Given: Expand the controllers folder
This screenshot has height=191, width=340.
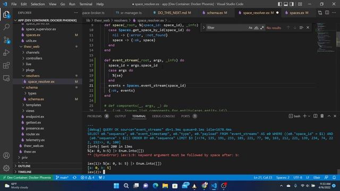Looking at the screenshot, I should click(x=34, y=58).
